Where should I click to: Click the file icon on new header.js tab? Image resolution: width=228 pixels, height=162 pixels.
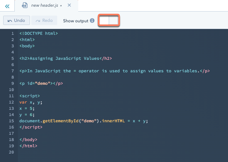point(25,5)
